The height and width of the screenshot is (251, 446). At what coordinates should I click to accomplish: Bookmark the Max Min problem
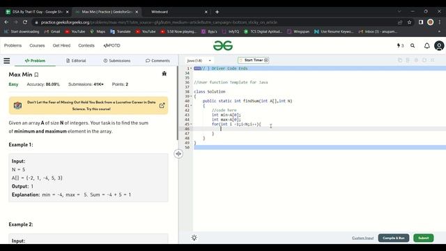tap(36, 75)
